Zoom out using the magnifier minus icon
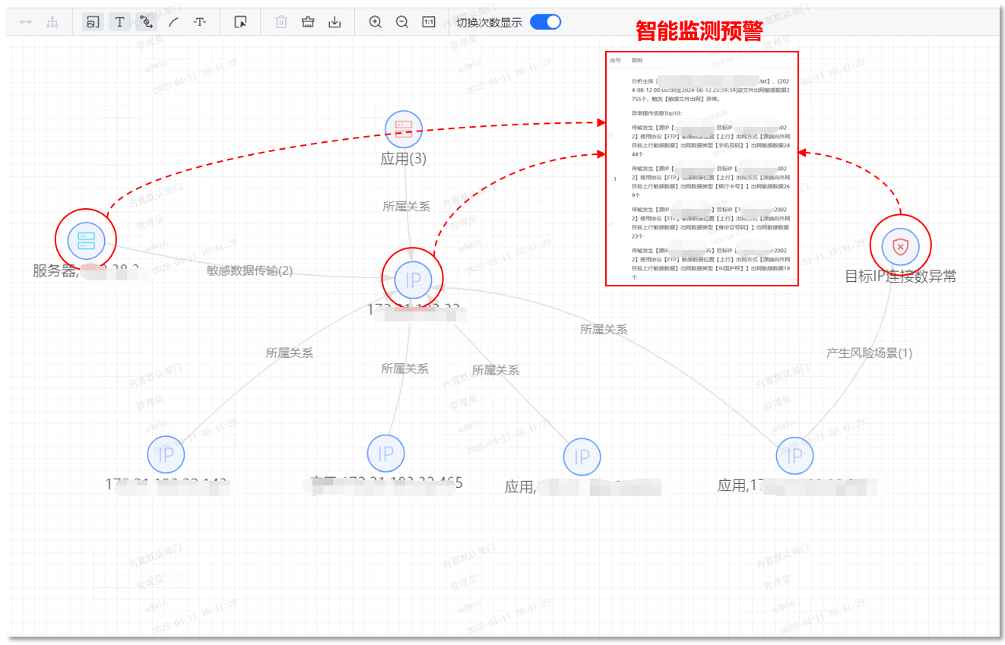 (401, 22)
